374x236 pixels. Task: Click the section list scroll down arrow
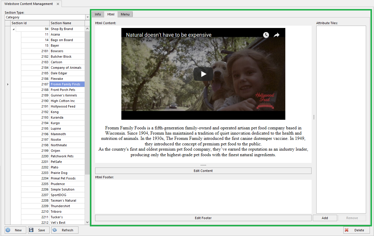click(x=87, y=223)
